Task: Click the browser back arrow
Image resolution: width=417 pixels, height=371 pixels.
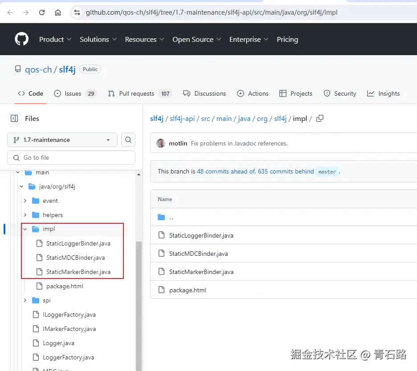Action: 10,12
